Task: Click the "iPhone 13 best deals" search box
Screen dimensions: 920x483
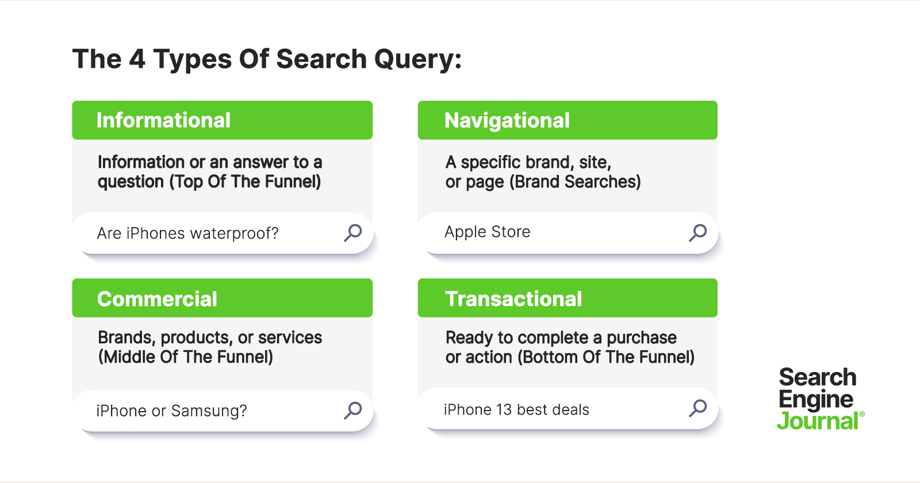Action: (x=552, y=409)
